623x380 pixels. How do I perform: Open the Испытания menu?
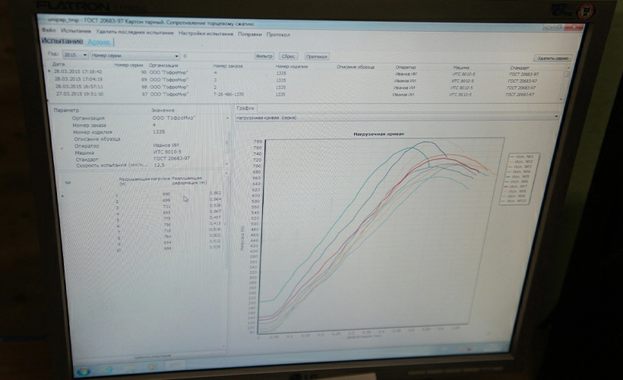click(75, 31)
